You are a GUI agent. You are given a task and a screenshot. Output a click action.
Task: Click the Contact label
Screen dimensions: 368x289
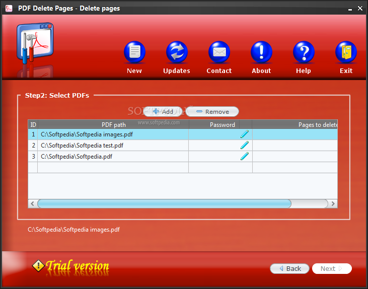click(x=219, y=70)
